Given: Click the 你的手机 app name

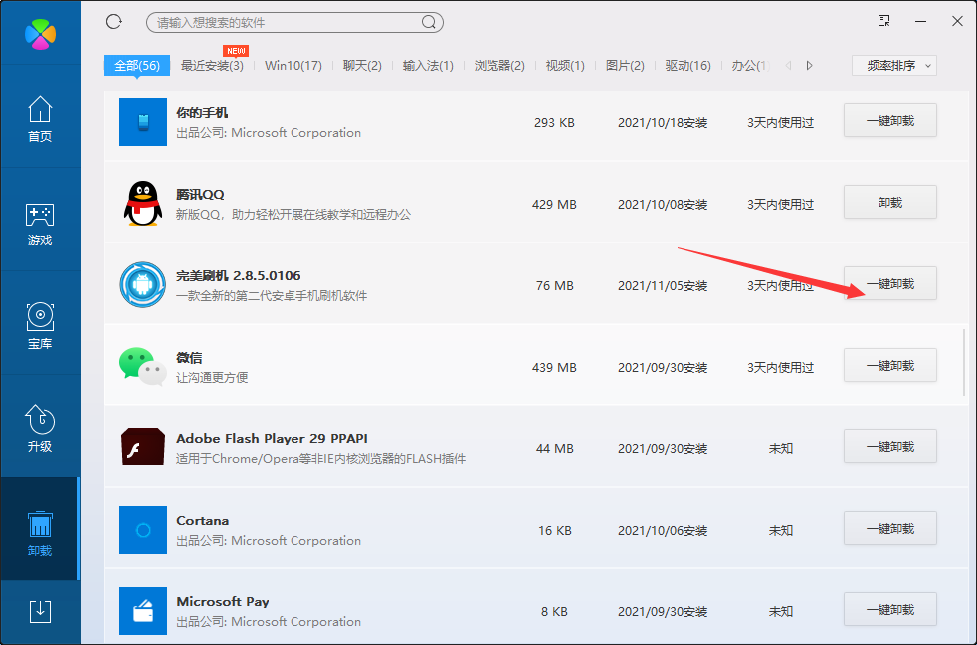Looking at the screenshot, I should pyautogui.click(x=202, y=112).
